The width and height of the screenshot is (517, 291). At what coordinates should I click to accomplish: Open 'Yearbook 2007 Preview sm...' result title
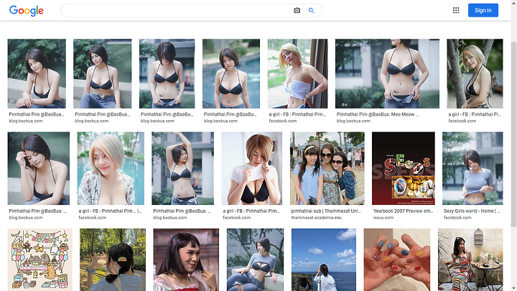(x=403, y=211)
